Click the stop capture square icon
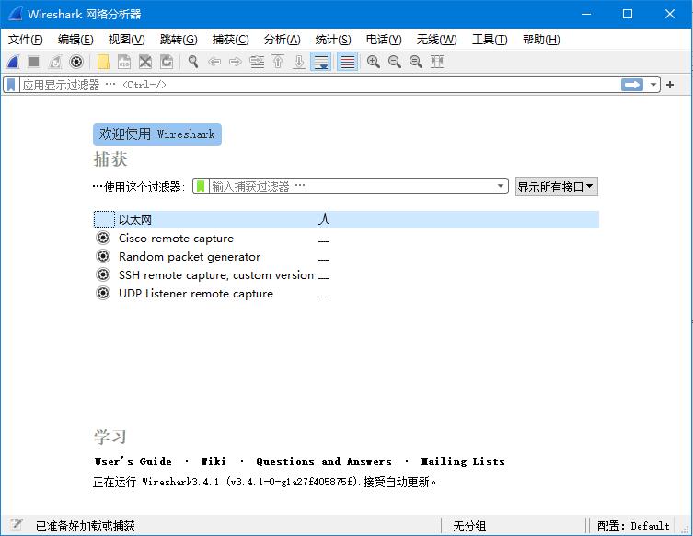 tap(34, 62)
